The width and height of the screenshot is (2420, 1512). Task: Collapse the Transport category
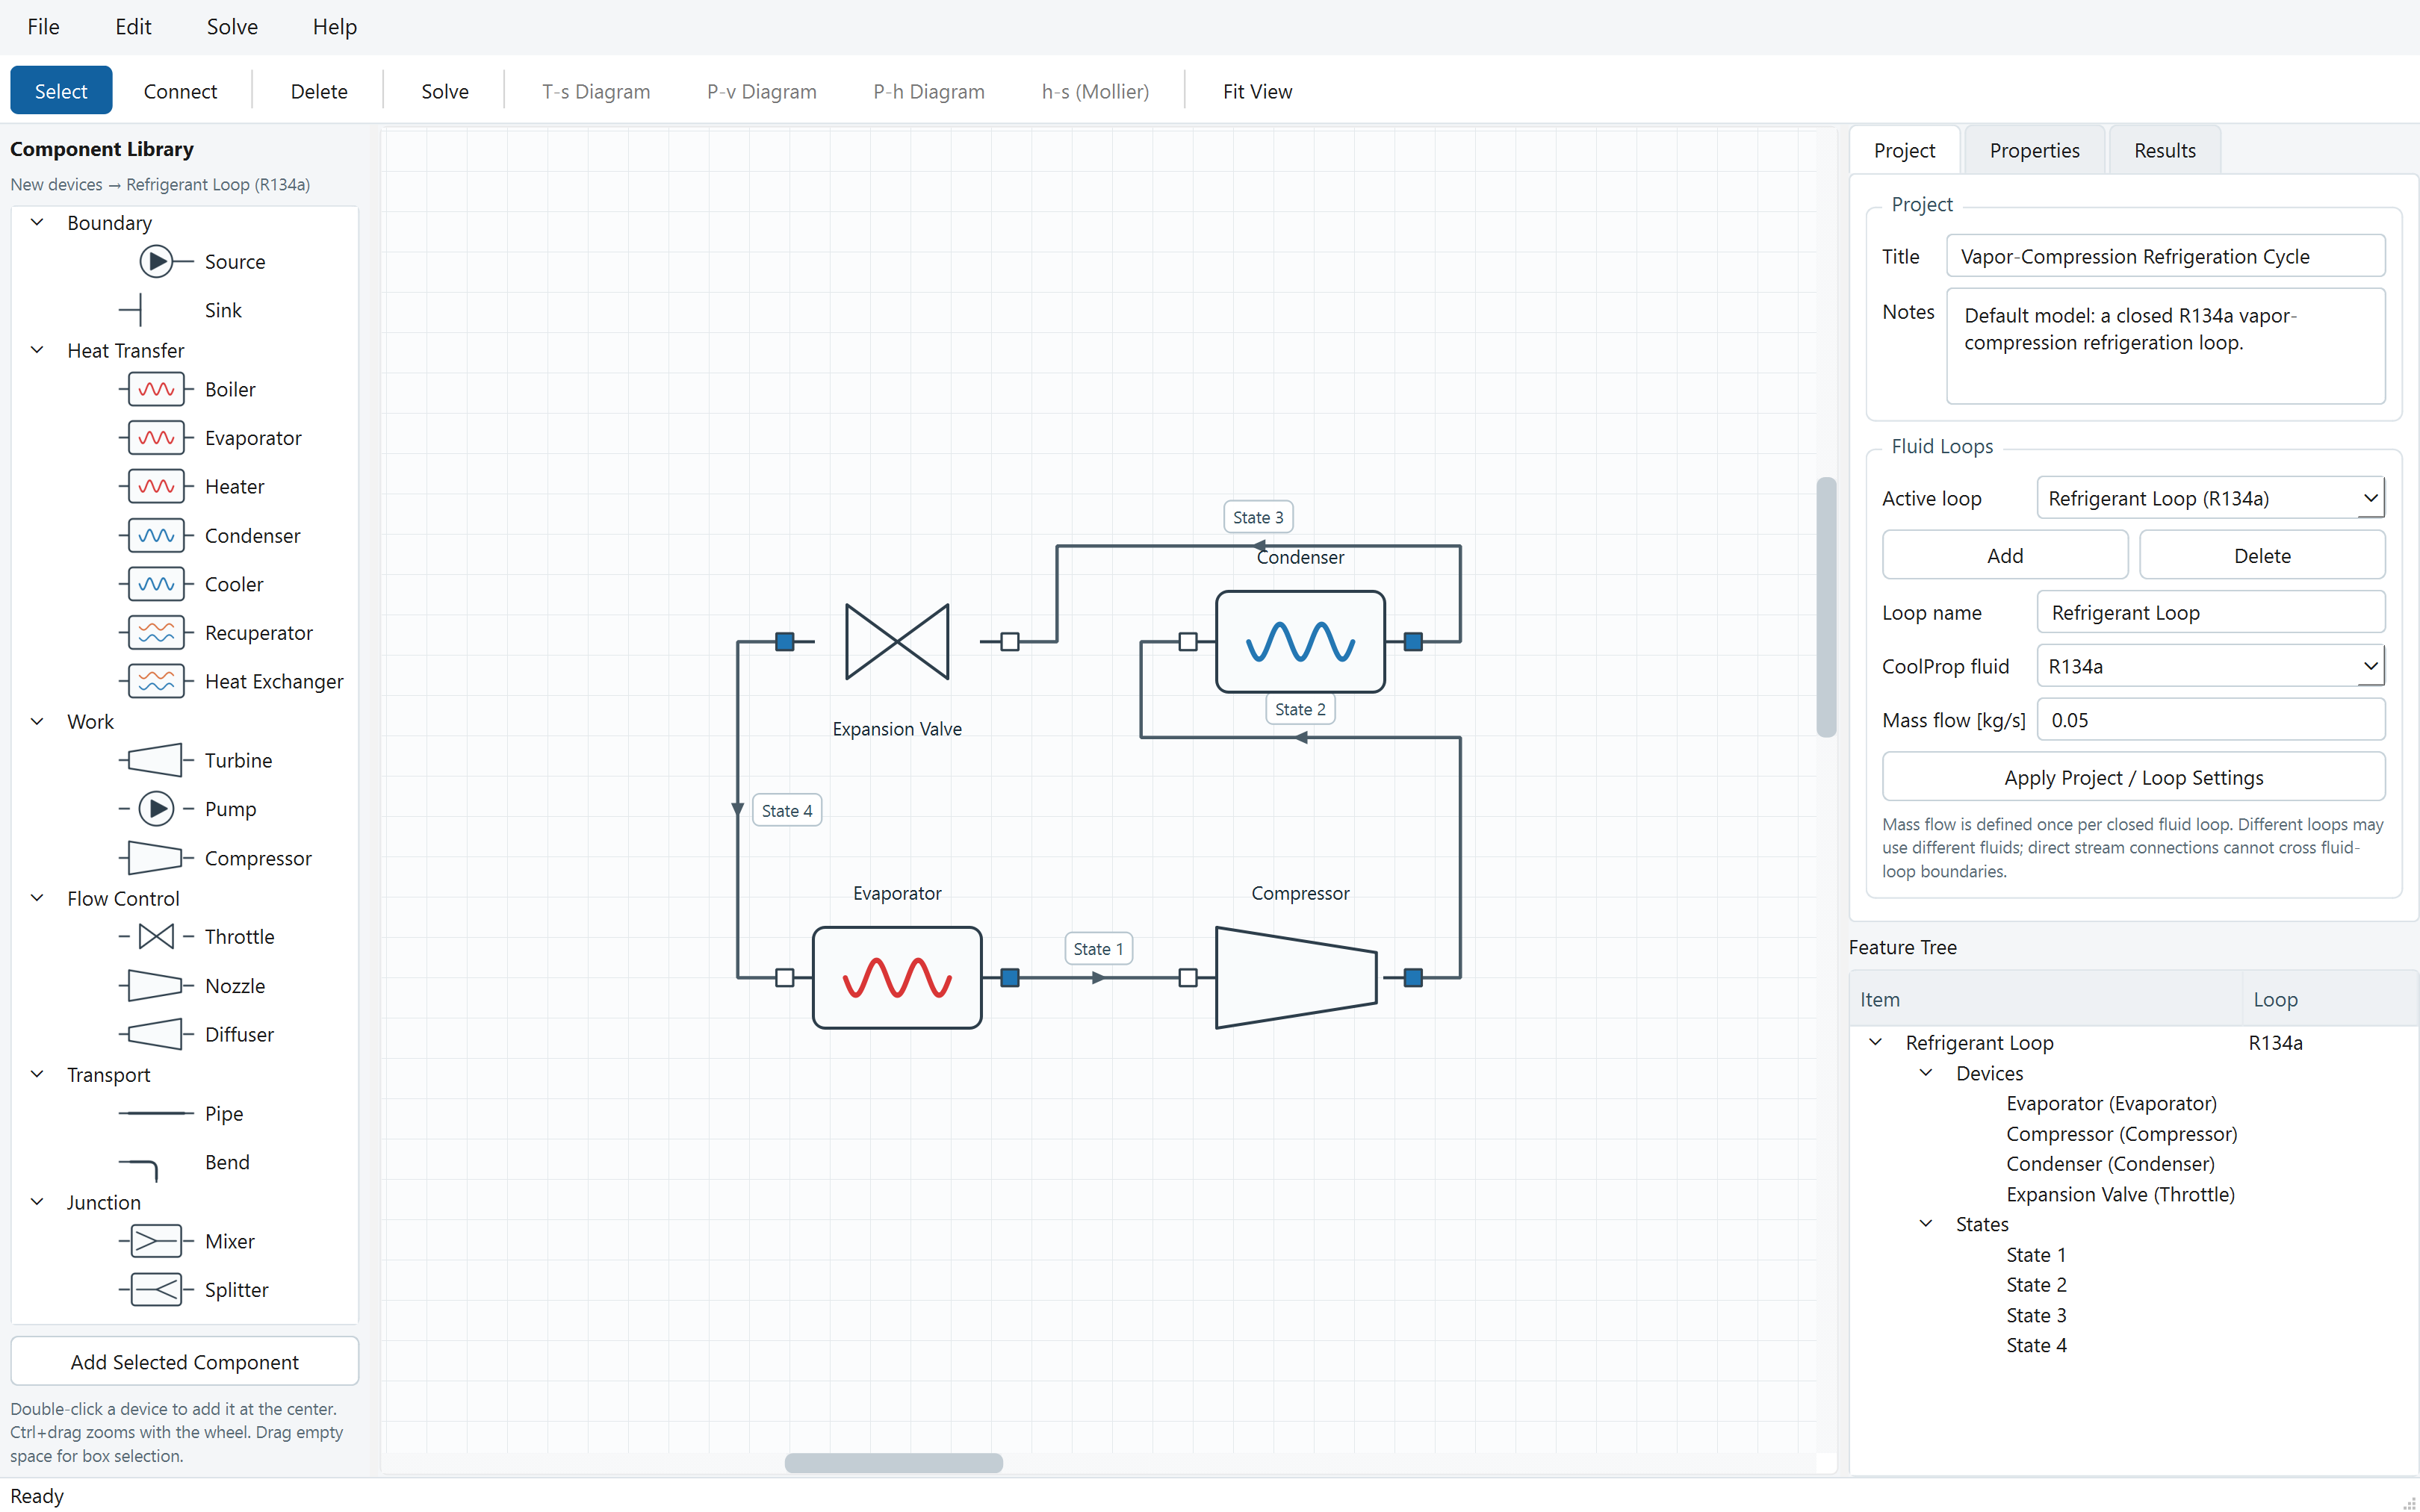click(x=37, y=1074)
